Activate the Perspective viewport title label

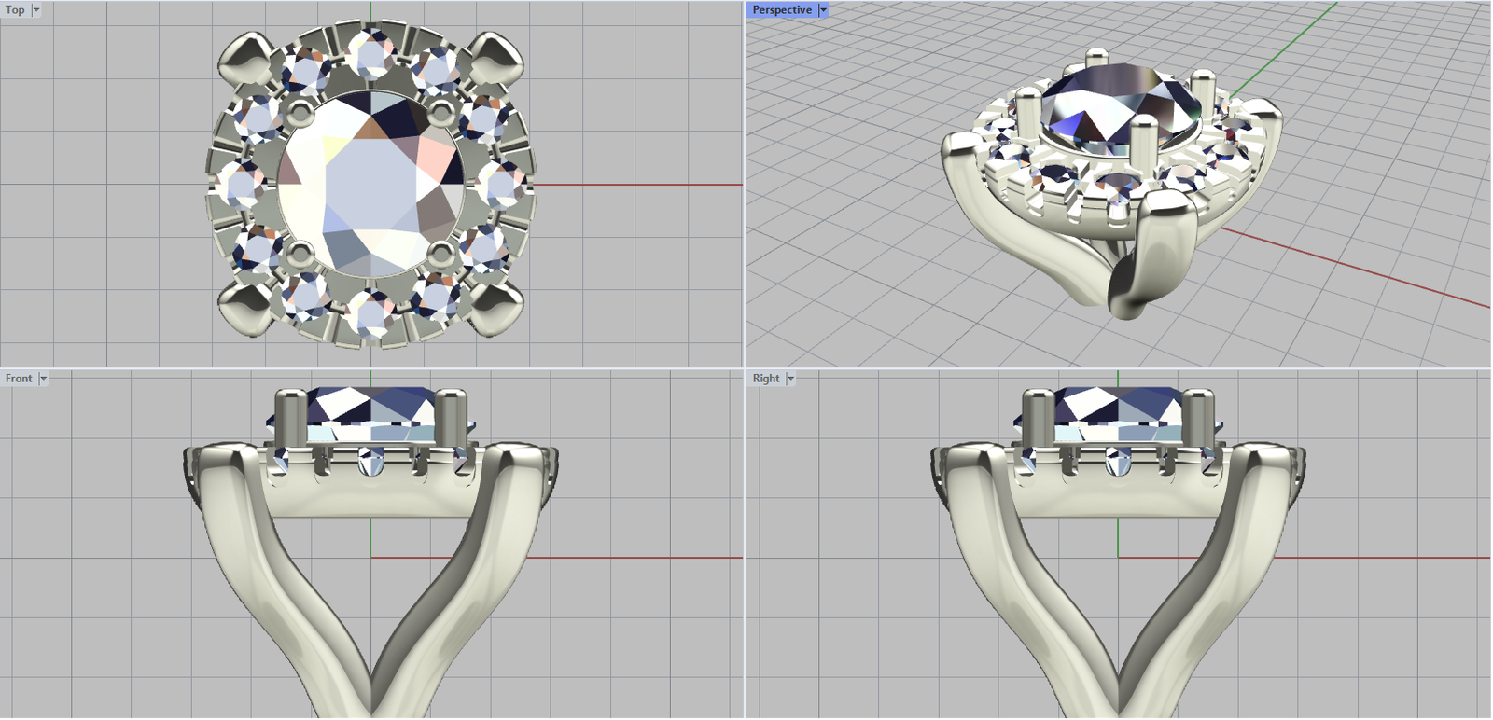(x=782, y=10)
